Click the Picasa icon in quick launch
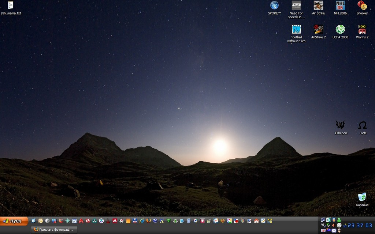 click(x=229, y=221)
